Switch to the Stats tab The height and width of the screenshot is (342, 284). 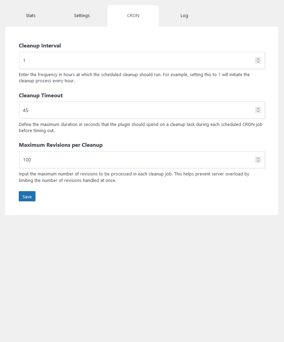(x=30, y=16)
